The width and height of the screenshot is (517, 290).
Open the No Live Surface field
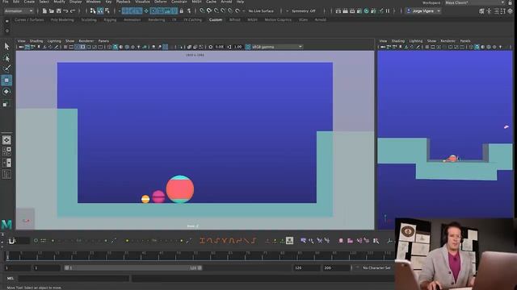point(261,10)
